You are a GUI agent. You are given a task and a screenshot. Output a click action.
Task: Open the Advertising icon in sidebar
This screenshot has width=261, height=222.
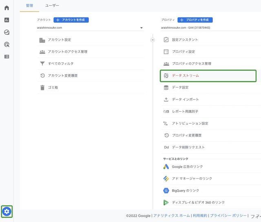point(7,44)
